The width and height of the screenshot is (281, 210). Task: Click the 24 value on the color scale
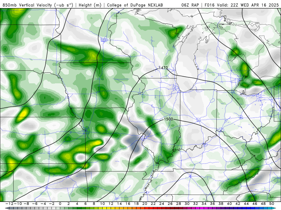tap(162, 204)
